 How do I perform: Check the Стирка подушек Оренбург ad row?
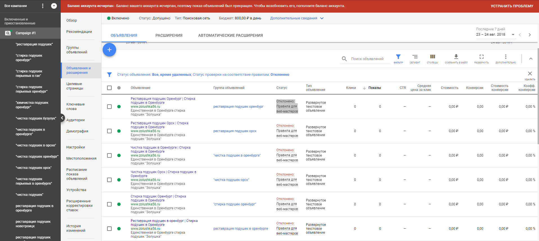(x=109, y=204)
